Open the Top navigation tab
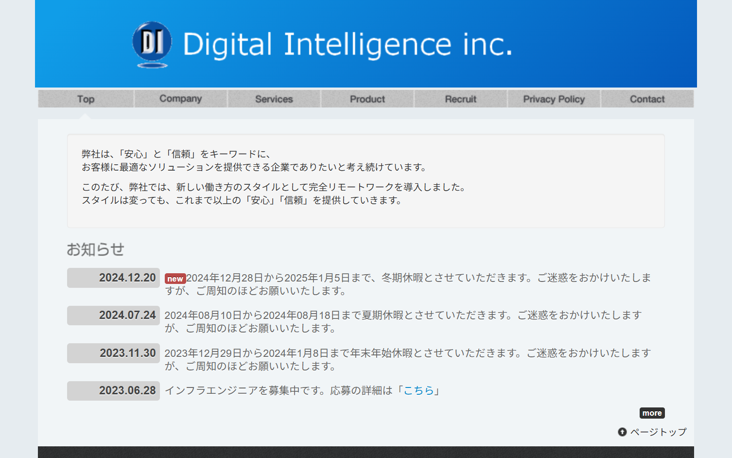 pyautogui.click(x=86, y=99)
